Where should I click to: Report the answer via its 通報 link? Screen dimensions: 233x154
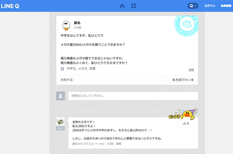click(x=118, y=144)
